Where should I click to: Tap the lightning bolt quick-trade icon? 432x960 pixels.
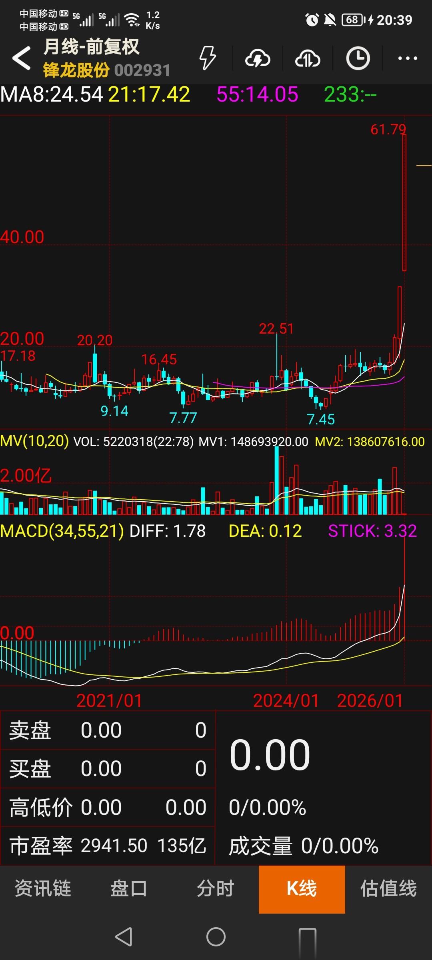(208, 58)
